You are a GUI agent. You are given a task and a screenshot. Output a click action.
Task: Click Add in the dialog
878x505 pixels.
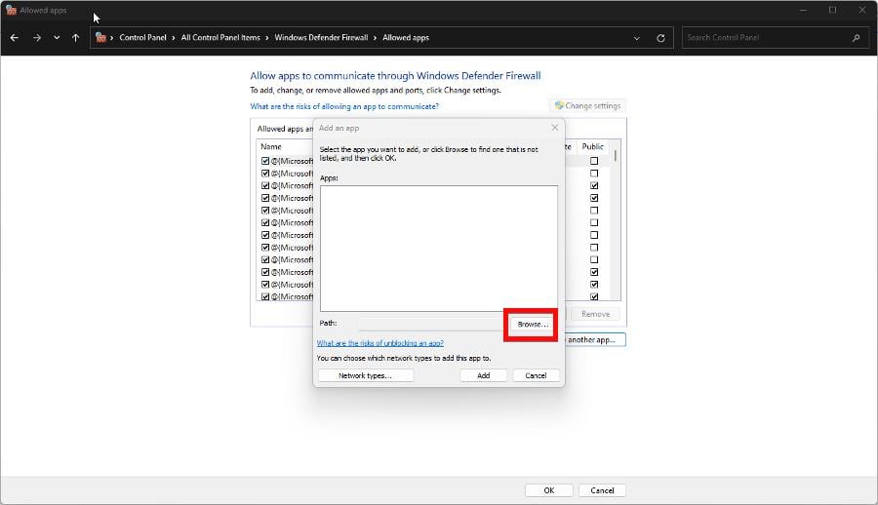[x=484, y=375]
